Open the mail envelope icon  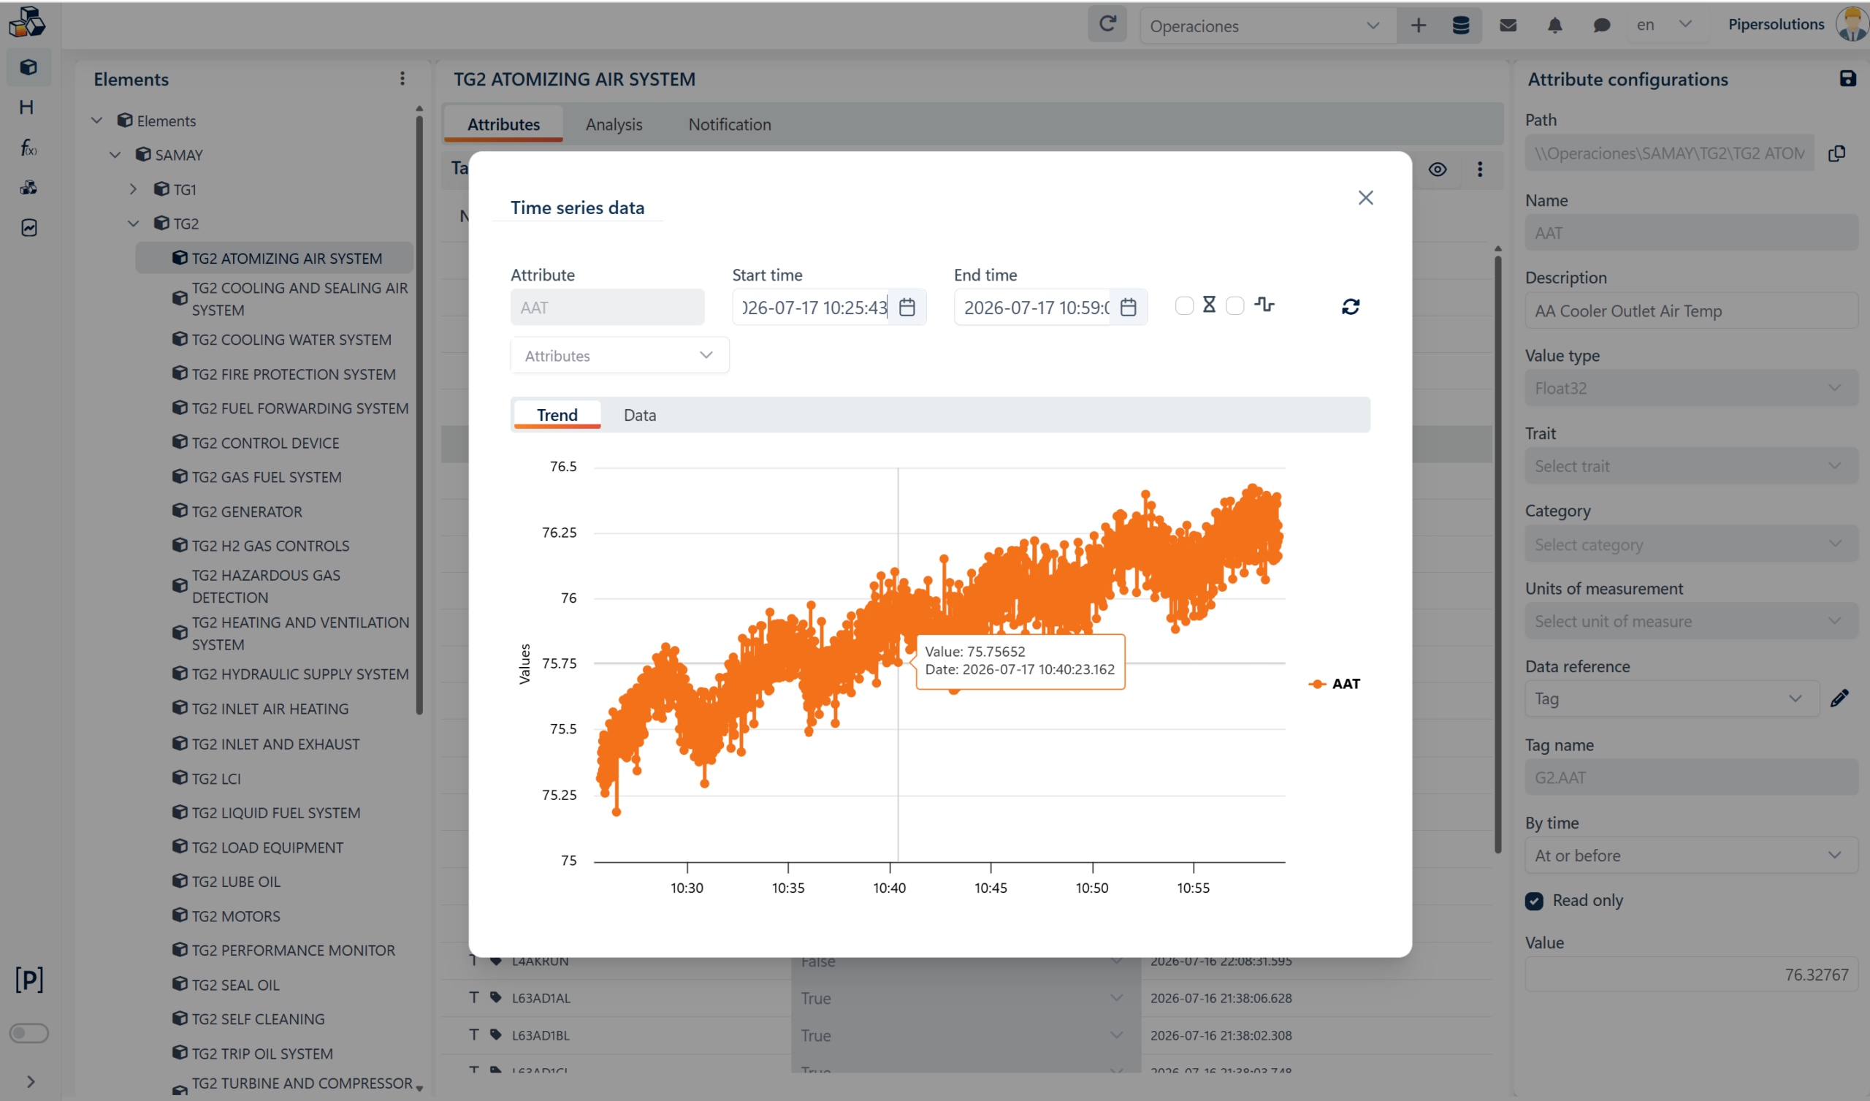(1507, 26)
